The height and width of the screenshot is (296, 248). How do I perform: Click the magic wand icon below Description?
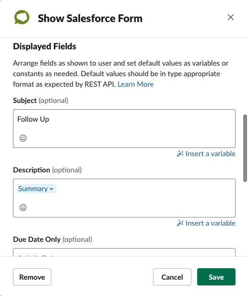point(180,223)
